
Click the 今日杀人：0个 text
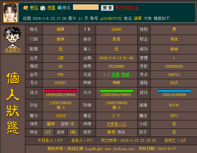click(50, 140)
